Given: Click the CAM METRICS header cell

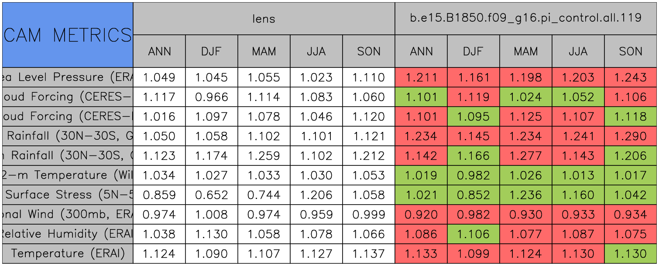Looking at the screenshot, I should pyautogui.click(x=68, y=35).
